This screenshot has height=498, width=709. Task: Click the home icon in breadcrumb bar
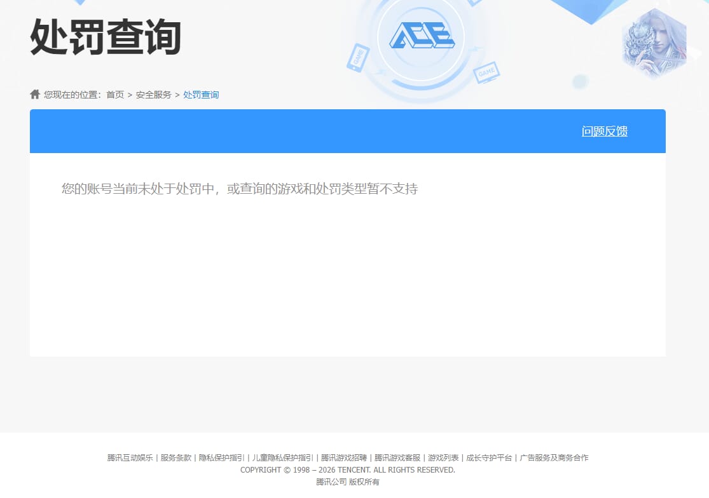click(x=34, y=93)
